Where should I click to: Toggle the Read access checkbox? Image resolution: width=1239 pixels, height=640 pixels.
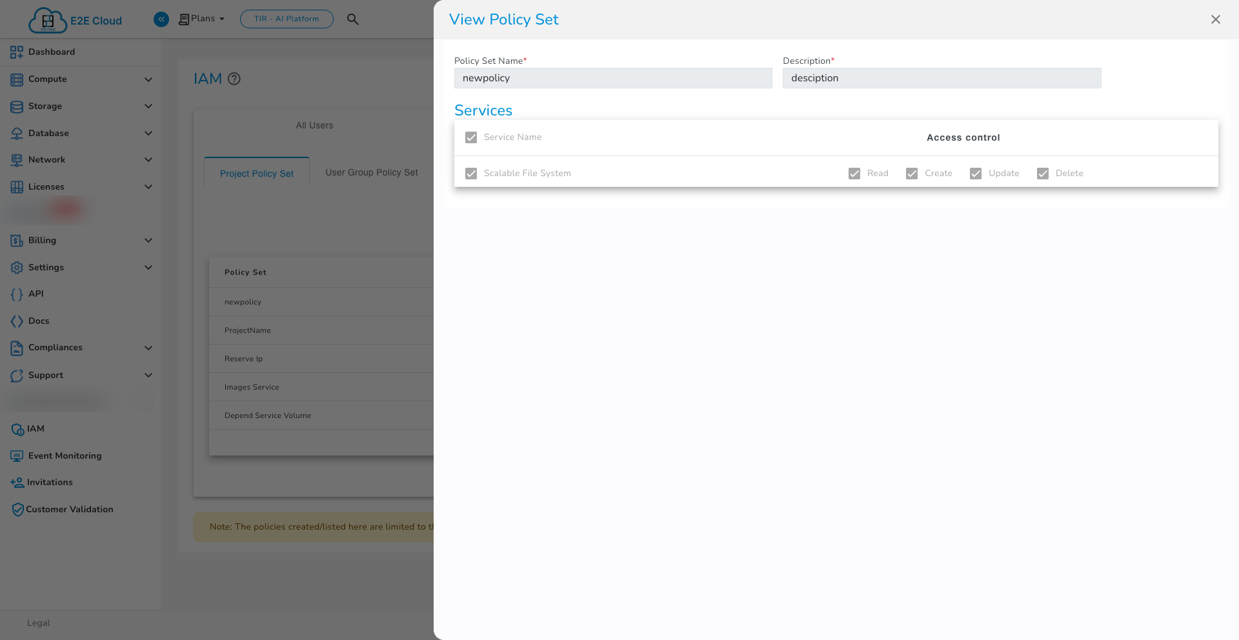pos(854,174)
